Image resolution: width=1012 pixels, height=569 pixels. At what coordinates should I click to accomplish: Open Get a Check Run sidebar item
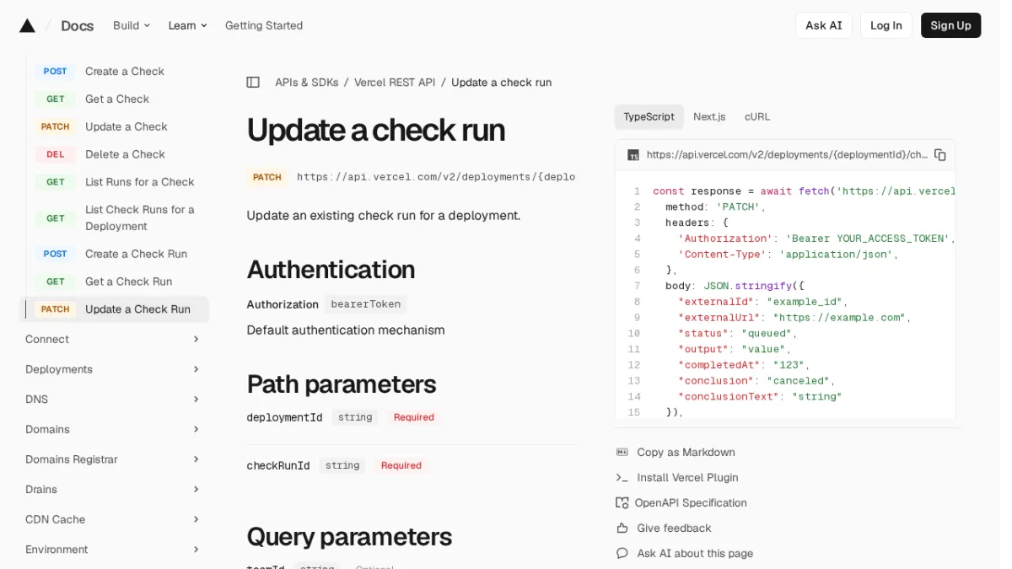tap(128, 282)
